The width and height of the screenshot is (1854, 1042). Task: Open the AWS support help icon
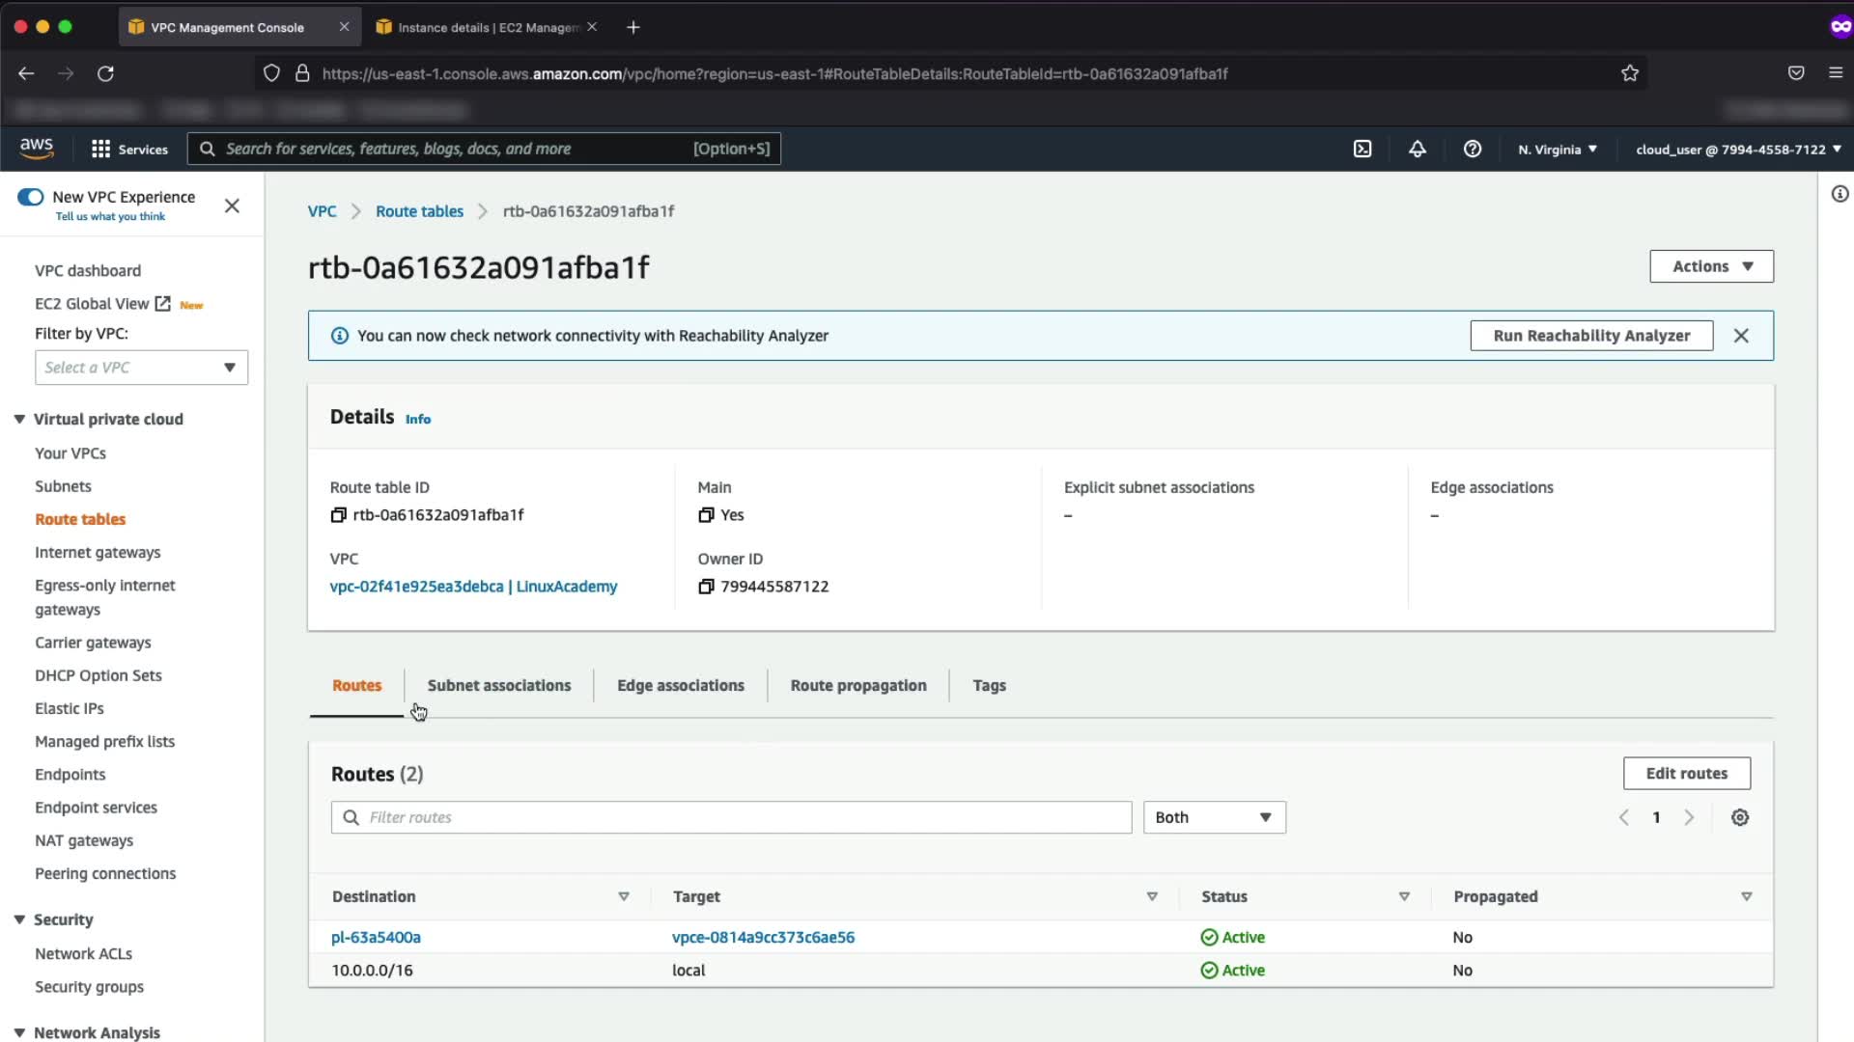1472,149
